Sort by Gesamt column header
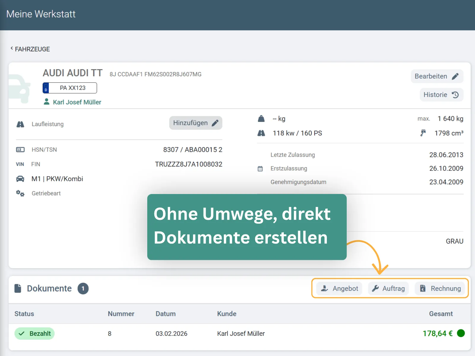475x356 pixels. point(441,314)
